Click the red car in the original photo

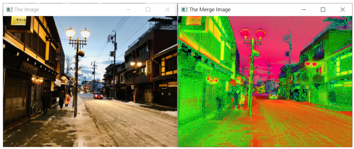[98, 95]
